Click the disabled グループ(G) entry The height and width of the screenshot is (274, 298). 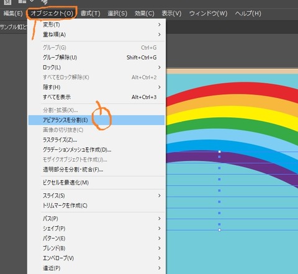96,48
